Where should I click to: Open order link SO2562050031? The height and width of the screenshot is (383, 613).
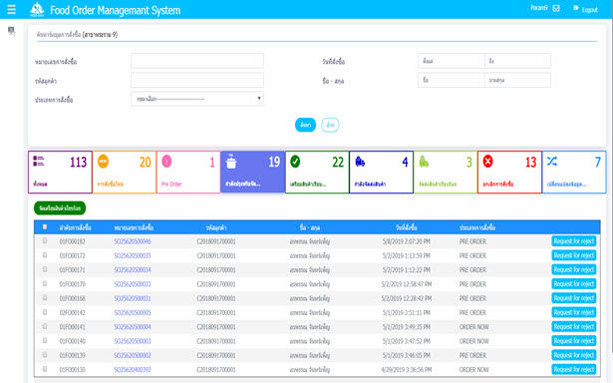pos(133,298)
